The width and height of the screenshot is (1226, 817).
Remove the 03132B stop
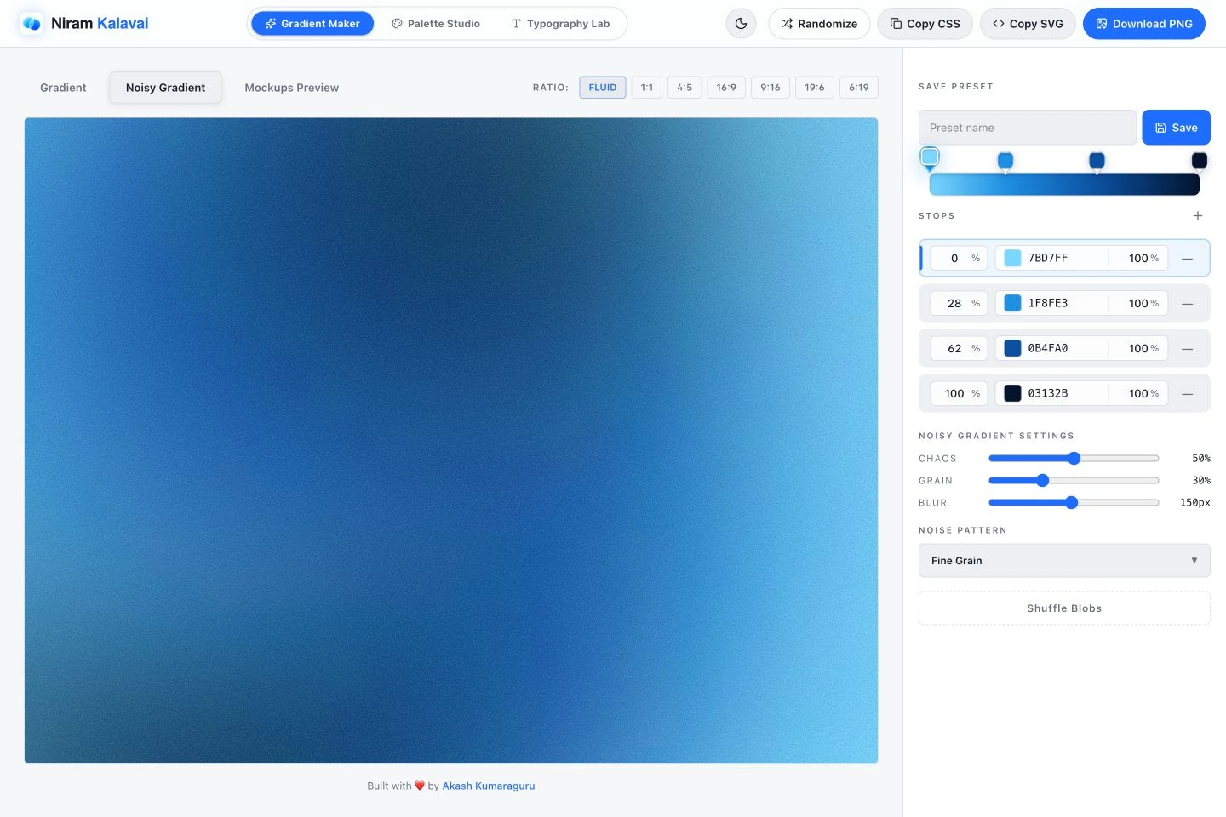pyautogui.click(x=1187, y=393)
